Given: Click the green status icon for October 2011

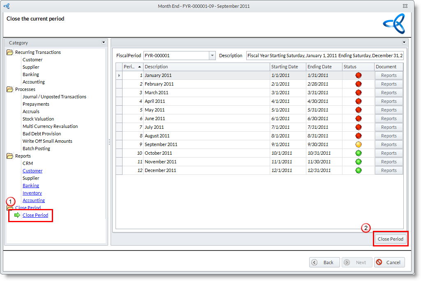Looking at the screenshot, I should [x=358, y=153].
